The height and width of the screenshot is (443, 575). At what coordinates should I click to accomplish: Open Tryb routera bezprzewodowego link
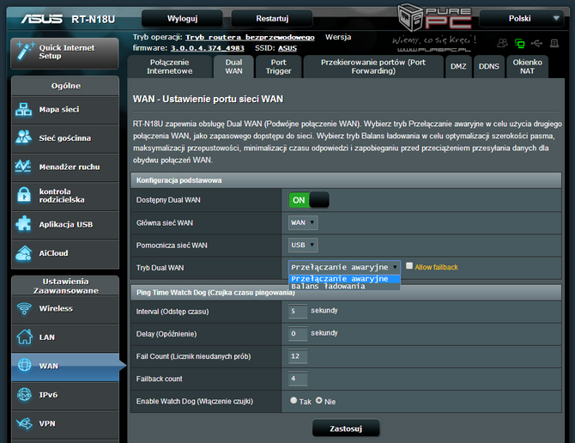click(x=250, y=38)
